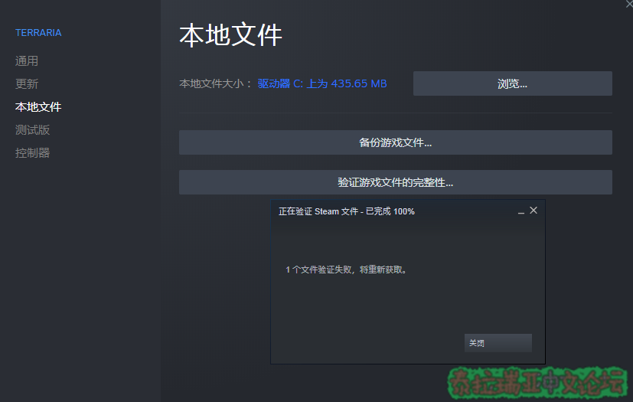The width and height of the screenshot is (633, 402).
Task: Click the TERRARIA title in sidebar
Action: [38, 33]
